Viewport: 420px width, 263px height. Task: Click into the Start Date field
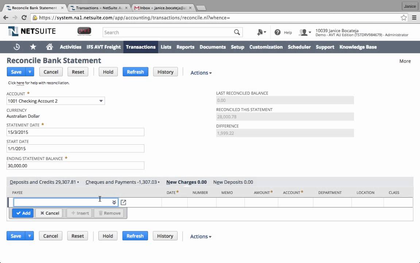coord(75,148)
